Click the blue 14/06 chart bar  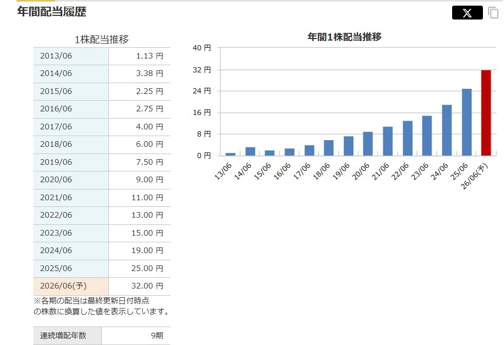(250, 151)
